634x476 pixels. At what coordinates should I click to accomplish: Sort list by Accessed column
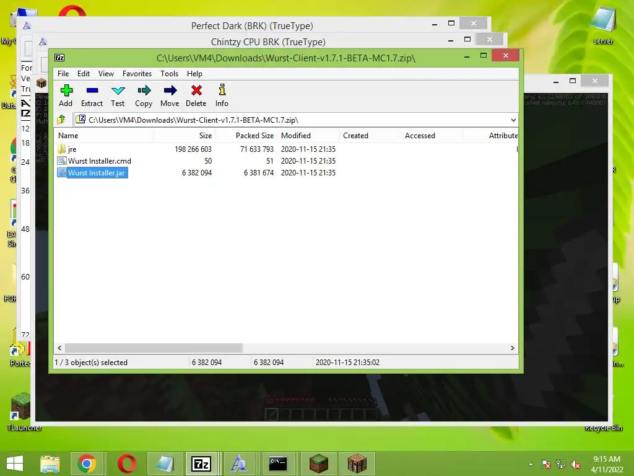coord(432,136)
